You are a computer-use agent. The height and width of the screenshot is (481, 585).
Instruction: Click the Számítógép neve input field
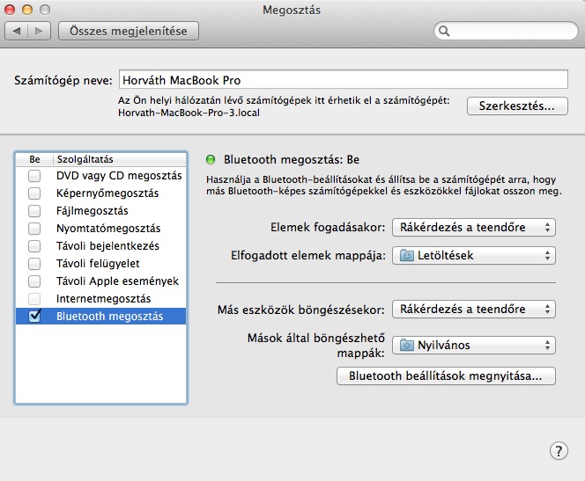(x=344, y=80)
